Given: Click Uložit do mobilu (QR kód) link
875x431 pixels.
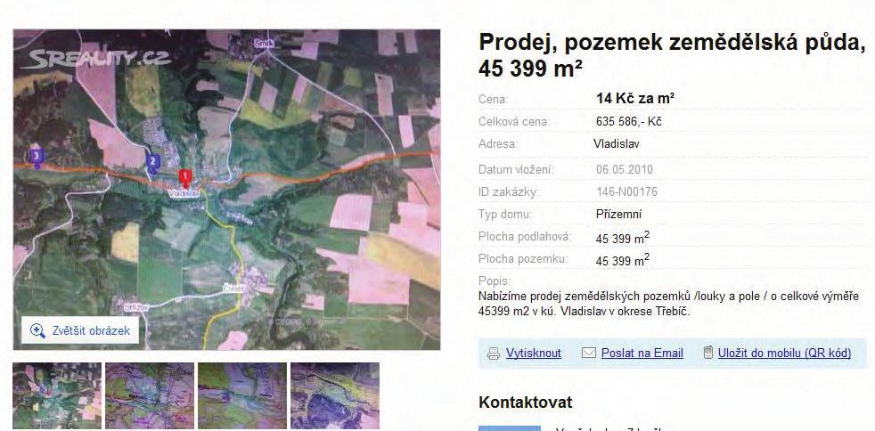Looking at the screenshot, I should [x=784, y=353].
